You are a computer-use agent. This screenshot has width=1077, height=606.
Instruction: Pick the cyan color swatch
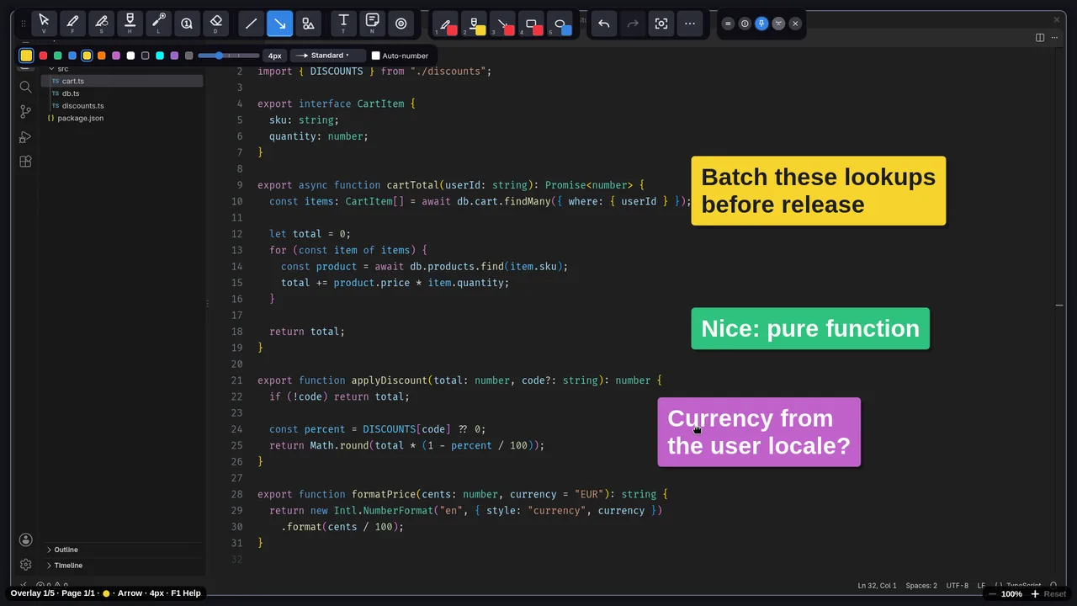point(160,56)
